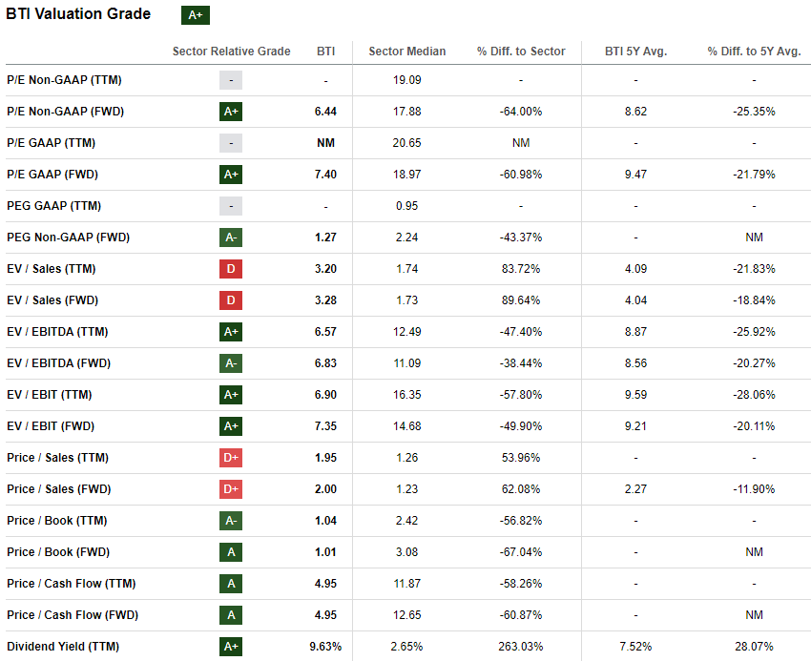Click the Price / Book (TTM) row label
Image resolution: width=811 pixels, height=661 pixels.
click(x=56, y=521)
